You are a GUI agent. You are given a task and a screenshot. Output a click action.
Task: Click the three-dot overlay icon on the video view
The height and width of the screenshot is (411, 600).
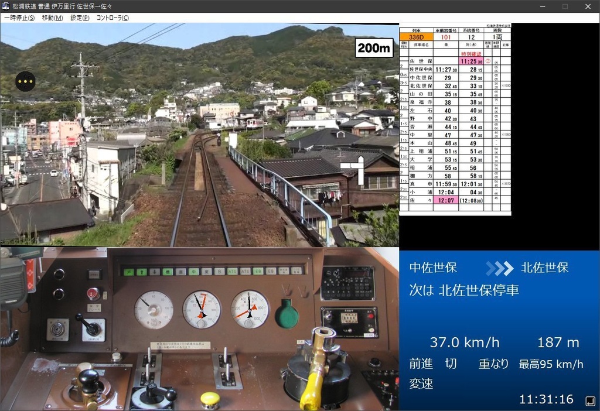pyautogui.click(x=25, y=81)
